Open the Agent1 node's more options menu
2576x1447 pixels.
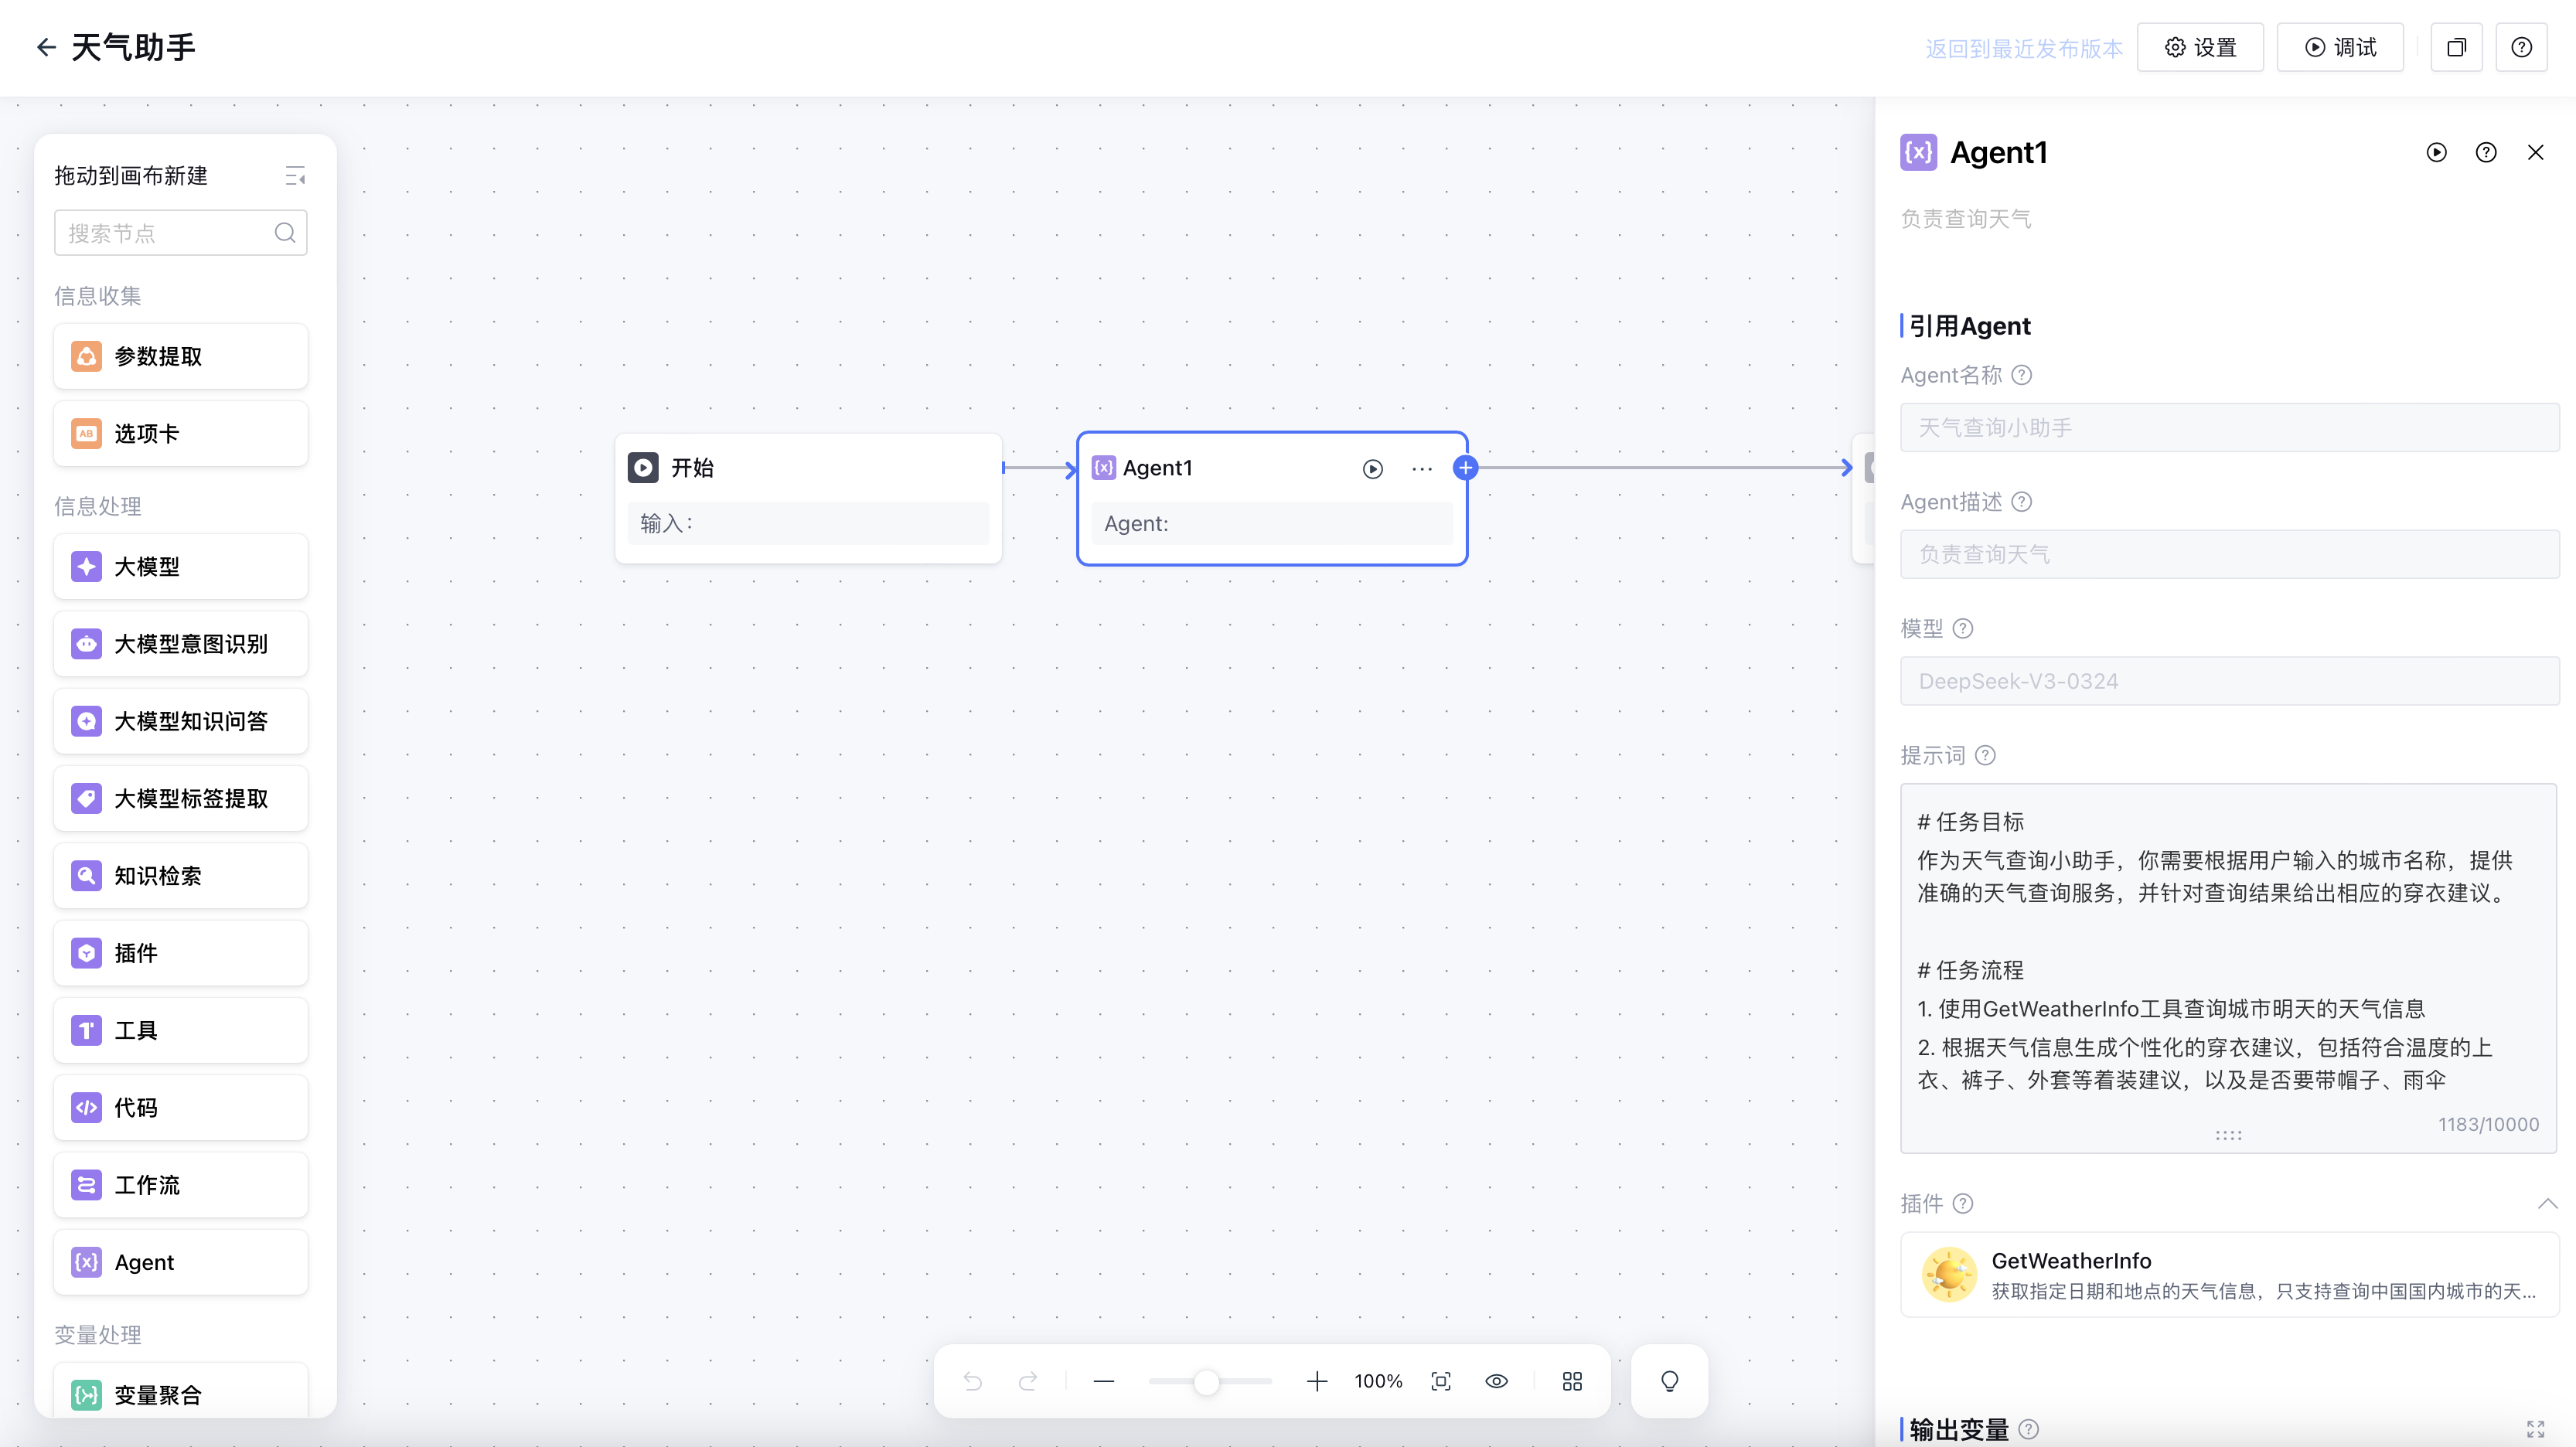point(1421,469)
